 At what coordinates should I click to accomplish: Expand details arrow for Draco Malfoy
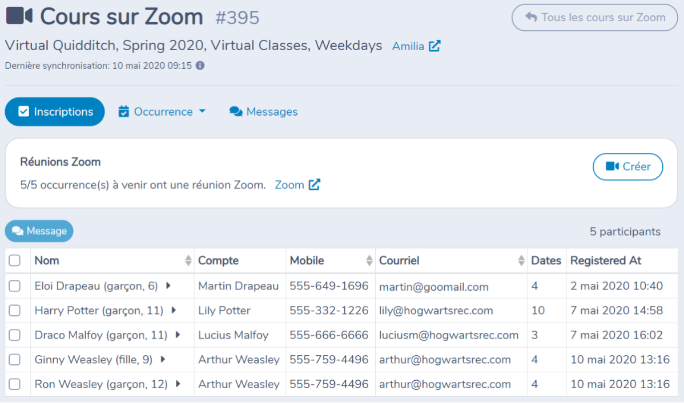click(x=178, y=335)
